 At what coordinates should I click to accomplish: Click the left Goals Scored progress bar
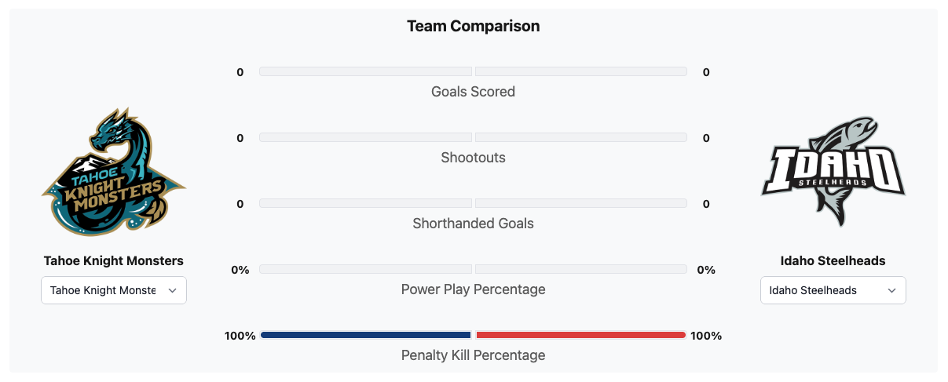pyautogui.click(x=365, y=71)
